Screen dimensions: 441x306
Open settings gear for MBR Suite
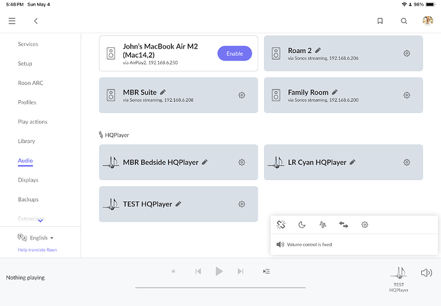(x=242, y=95)
